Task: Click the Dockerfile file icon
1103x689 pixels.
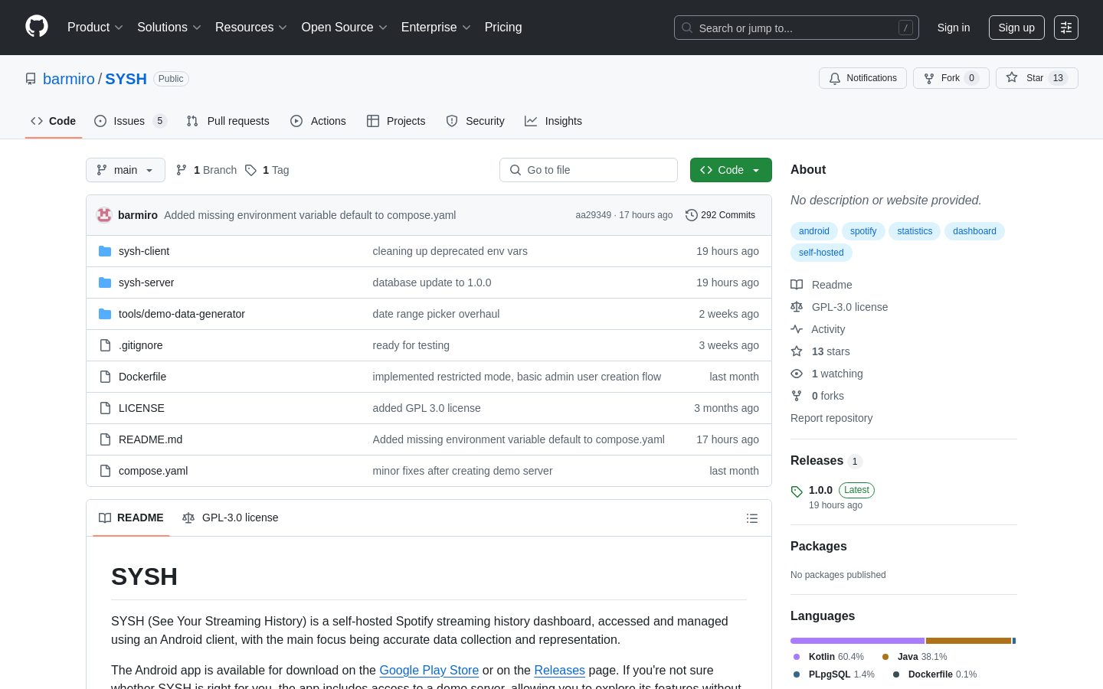Action: [105, 377]
